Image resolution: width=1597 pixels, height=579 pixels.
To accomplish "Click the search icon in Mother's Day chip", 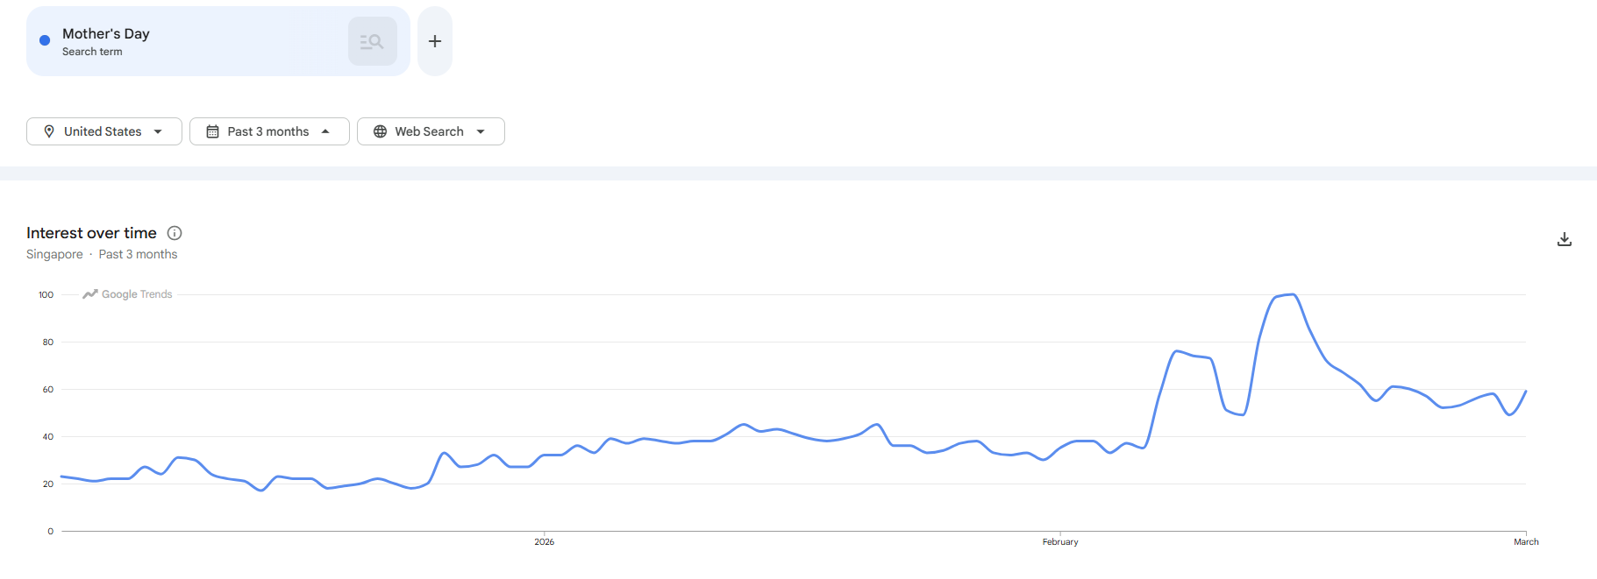I will click(x=372, y=41).
